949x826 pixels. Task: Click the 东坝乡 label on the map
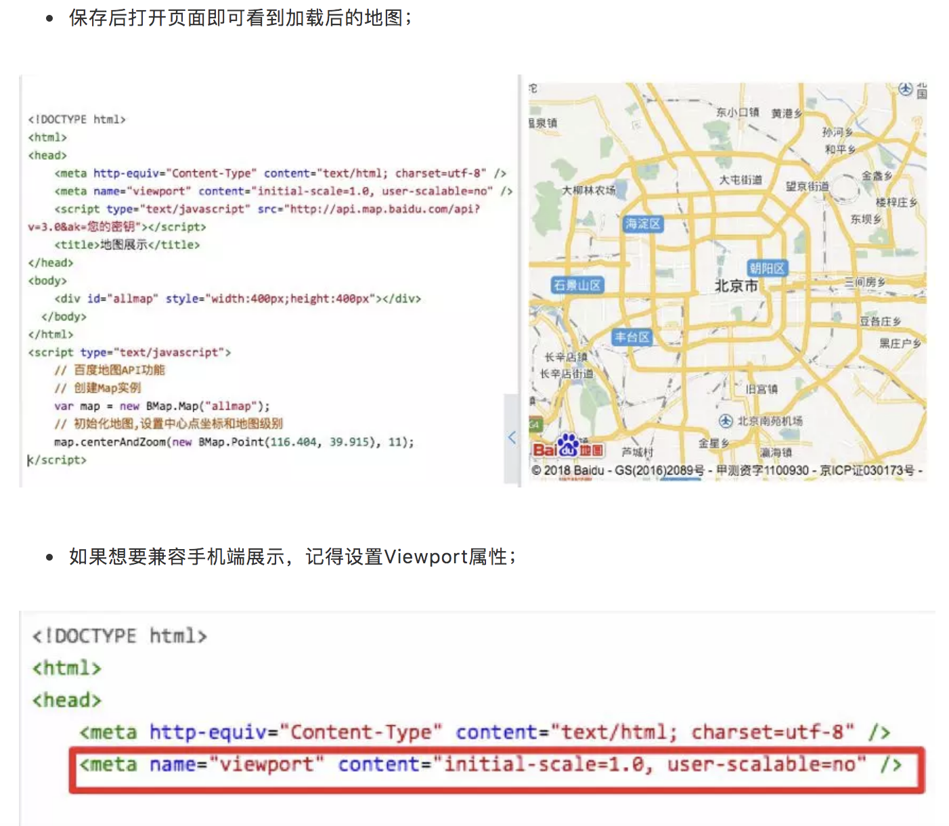866,219
